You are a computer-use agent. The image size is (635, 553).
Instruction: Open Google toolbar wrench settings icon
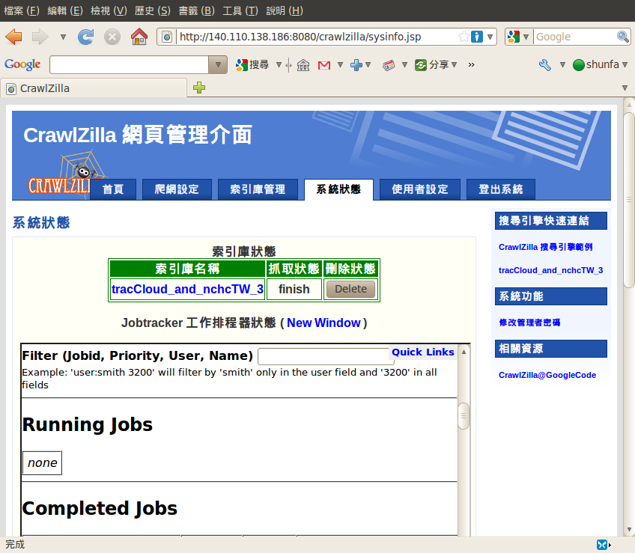tap(544, 65)
